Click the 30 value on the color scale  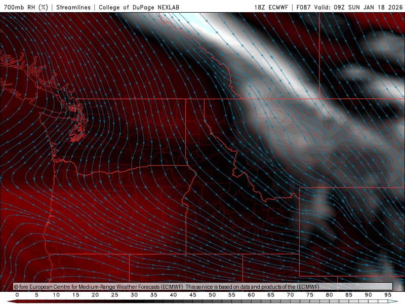(134, 295)
